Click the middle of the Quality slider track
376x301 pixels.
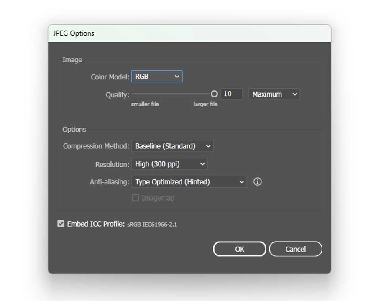point(171,94)
